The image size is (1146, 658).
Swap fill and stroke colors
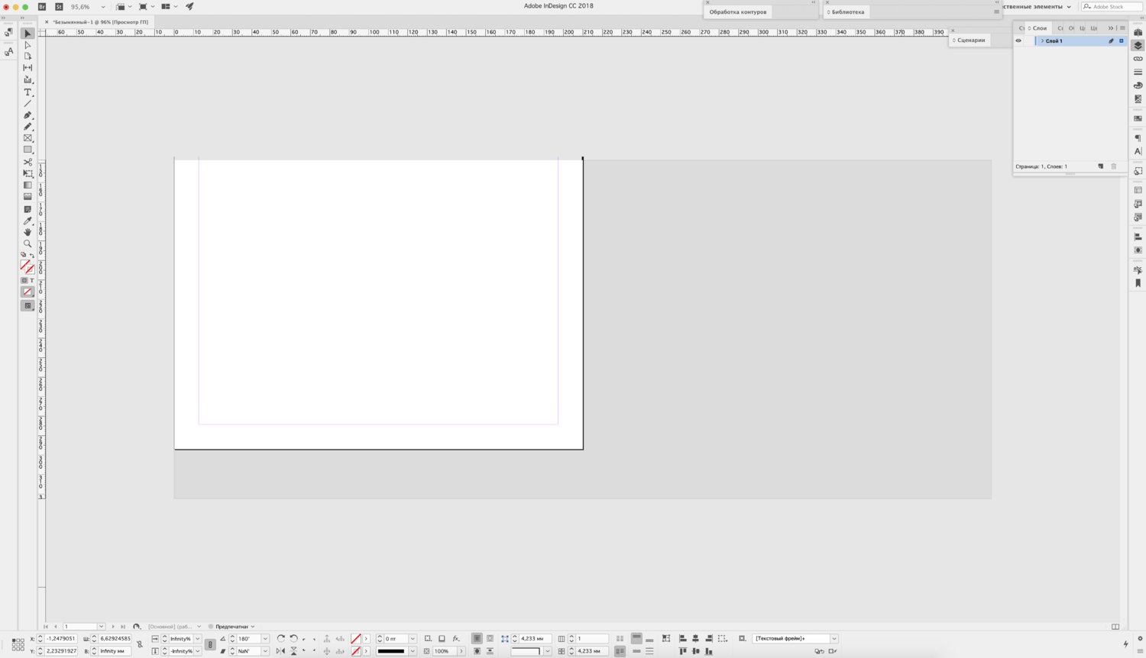pos(31,255)
